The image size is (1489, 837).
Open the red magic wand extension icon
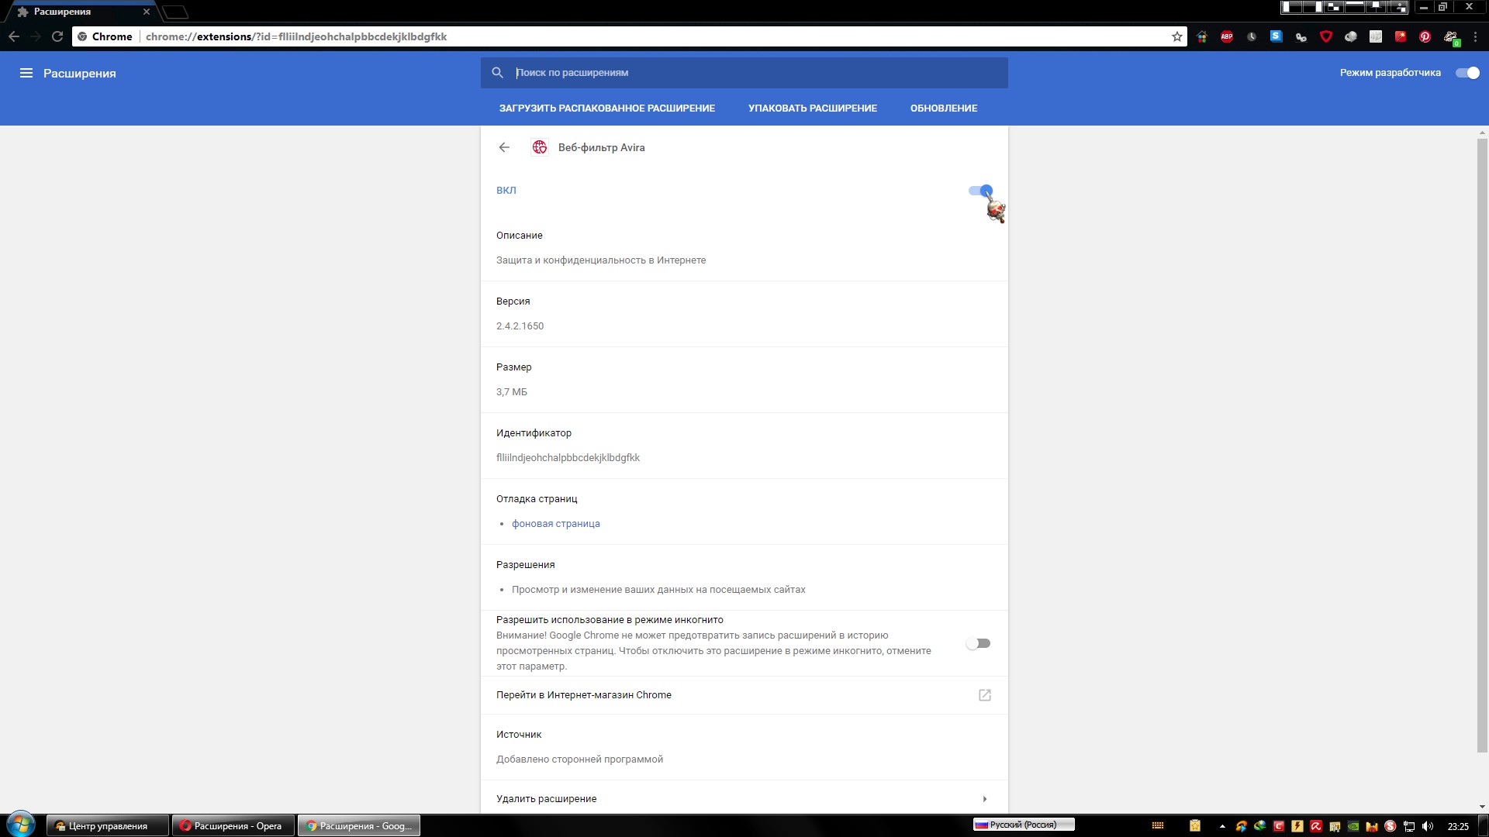1401,36
